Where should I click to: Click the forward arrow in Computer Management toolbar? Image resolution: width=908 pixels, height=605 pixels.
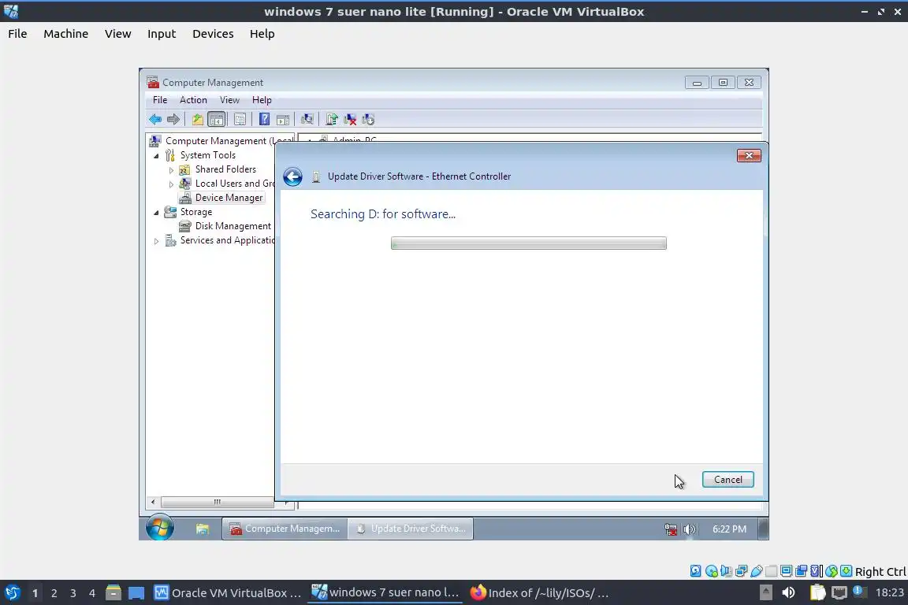pyautogui.click(x=173, y=119)
